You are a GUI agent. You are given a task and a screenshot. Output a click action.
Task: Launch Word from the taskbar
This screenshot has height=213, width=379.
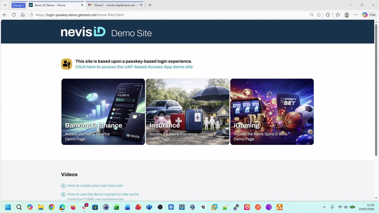pos(127,207)
